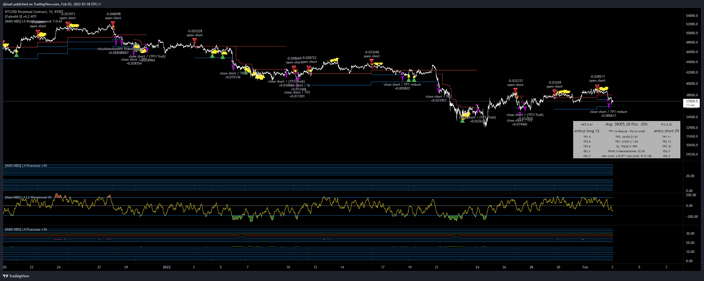Click date '27' on the time axis
Viewport: 704px width, 281px height.
[99, 267]
